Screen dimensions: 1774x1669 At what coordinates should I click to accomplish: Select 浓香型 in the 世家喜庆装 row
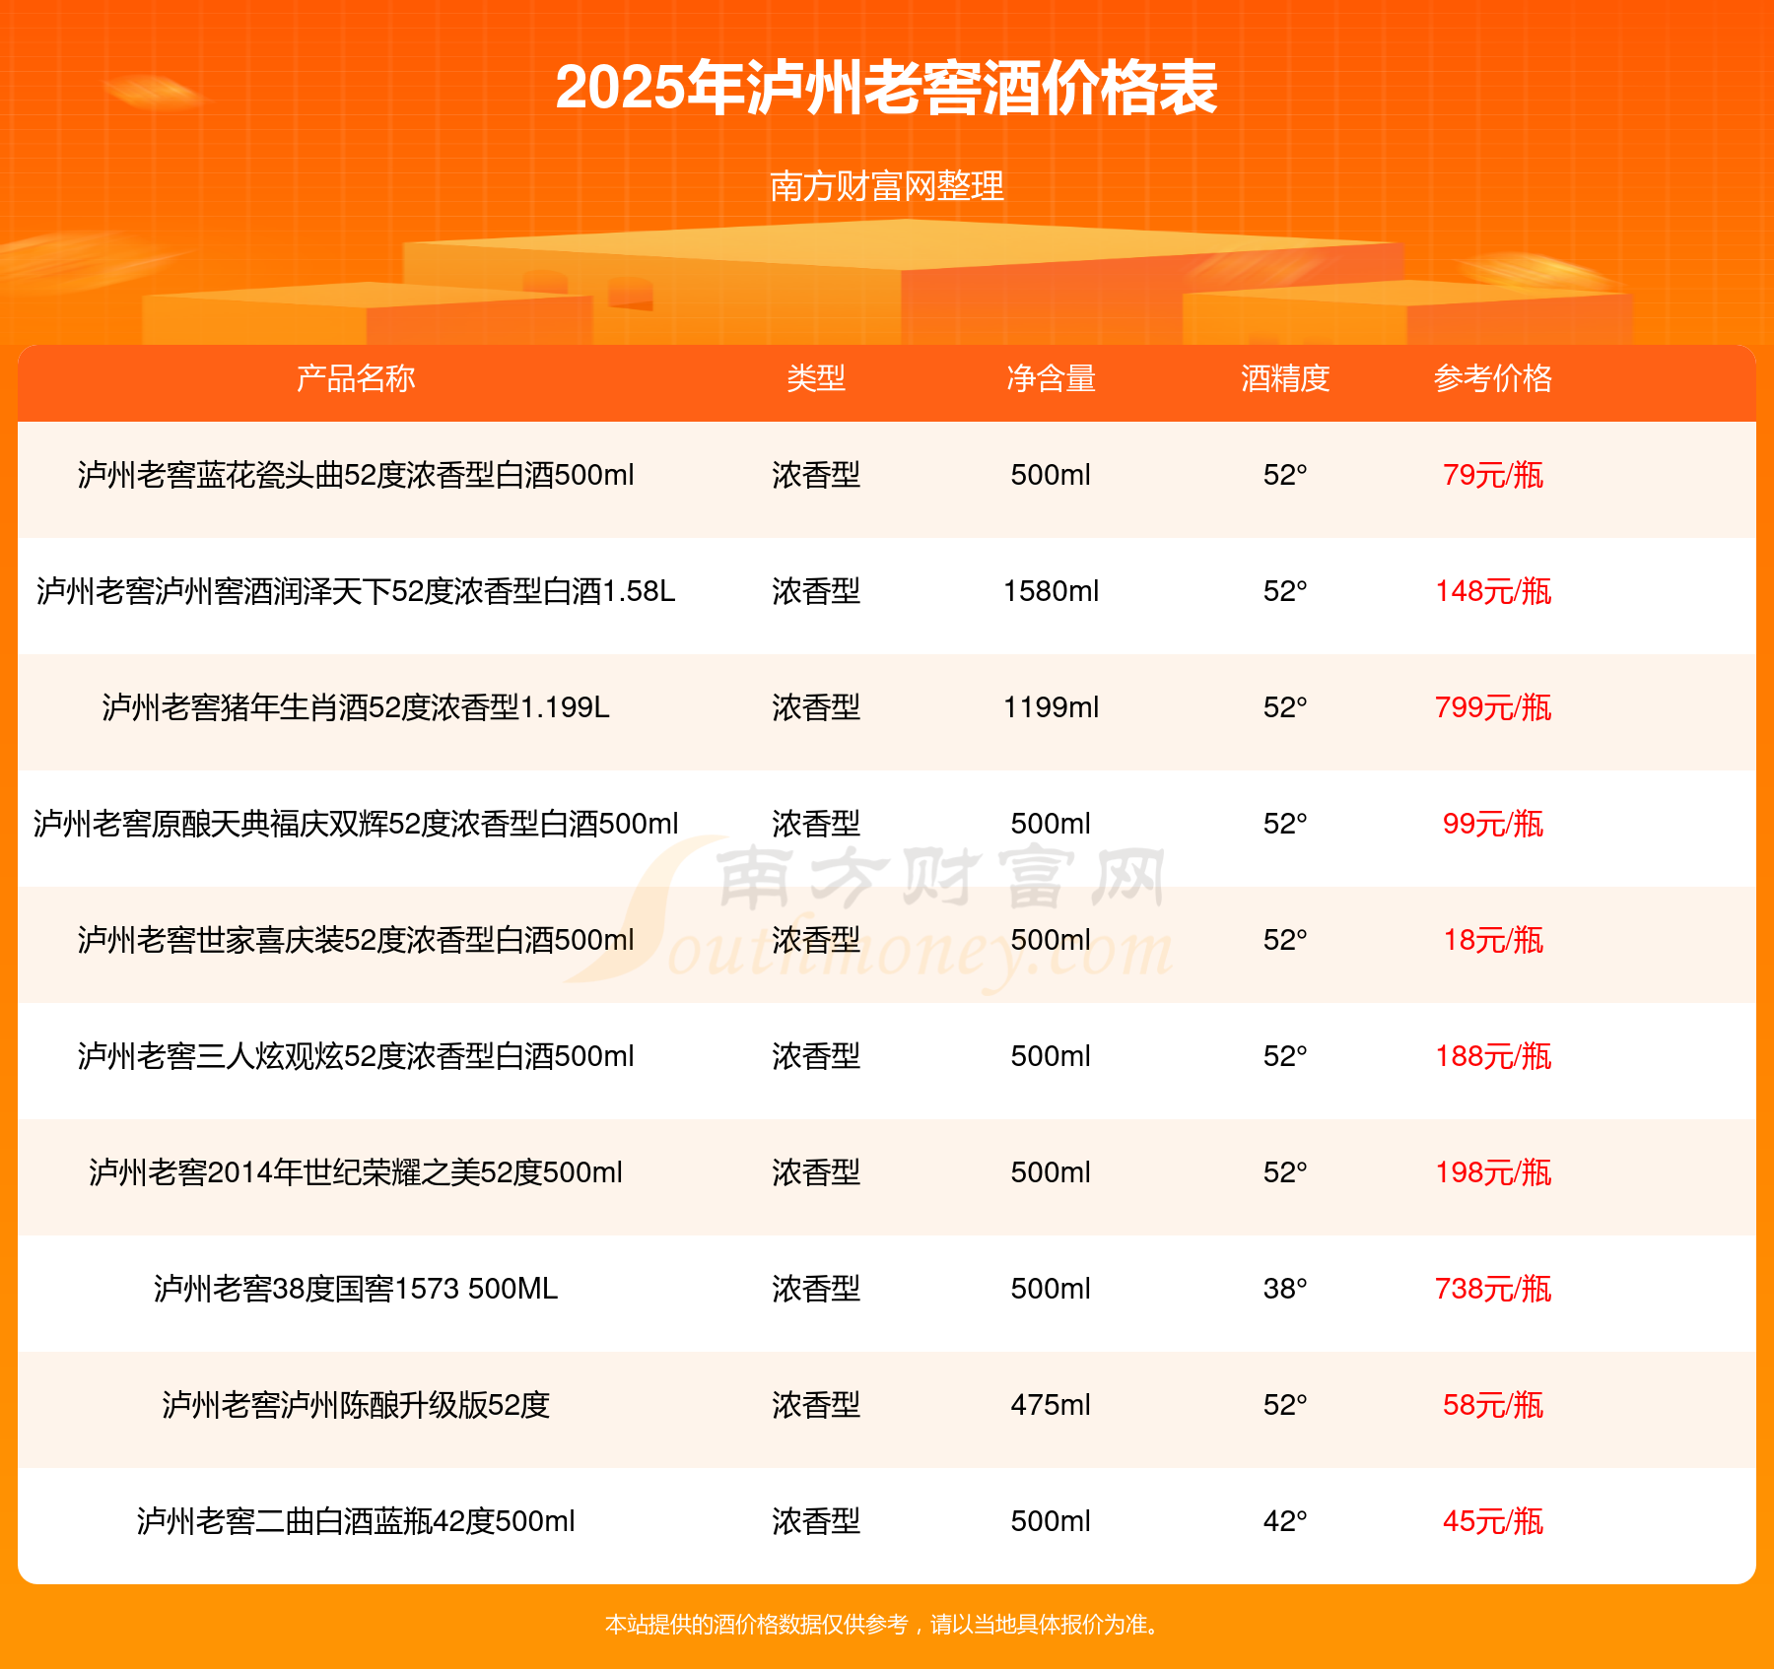tap(816, 940)
